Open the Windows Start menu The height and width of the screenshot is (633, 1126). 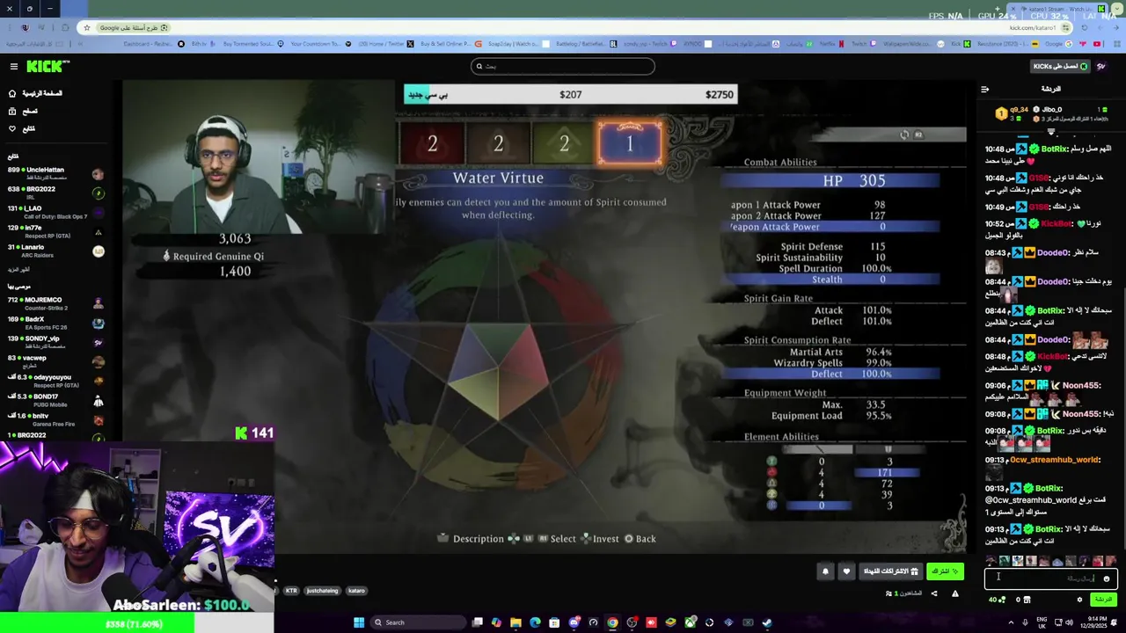359,622
